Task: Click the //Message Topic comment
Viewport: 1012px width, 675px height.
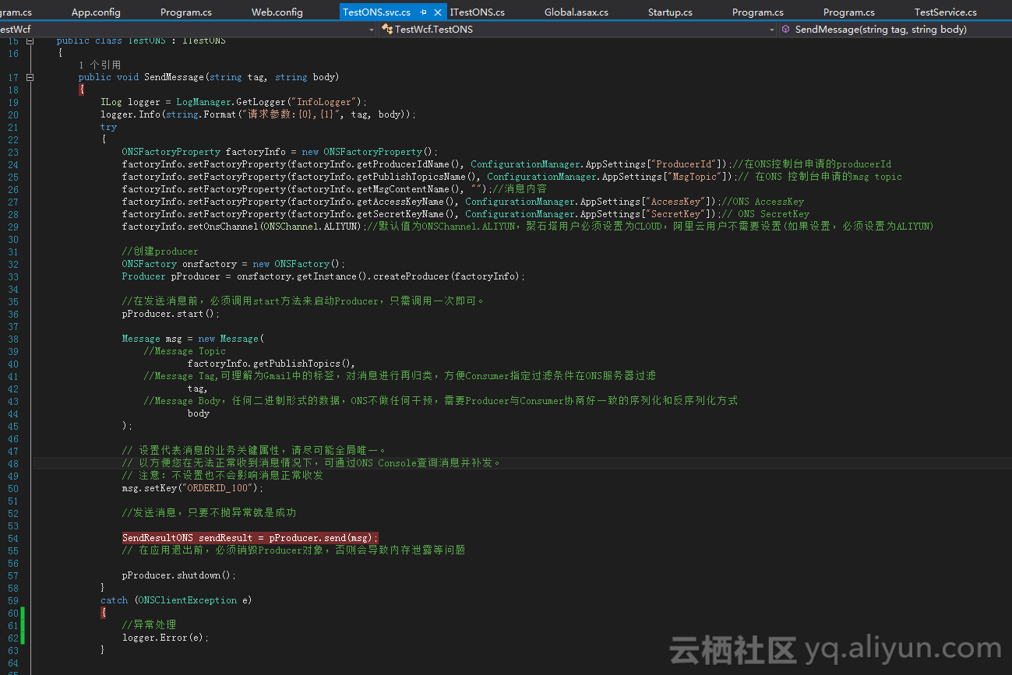Action: (185, 351)
